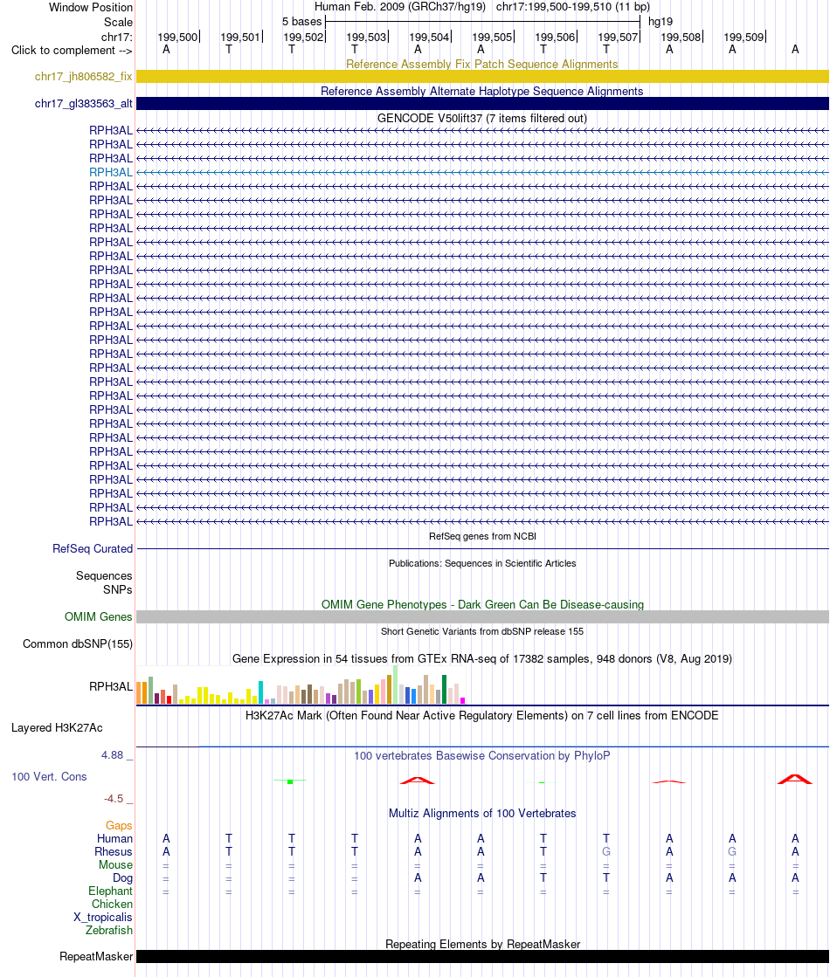Open OMIM Gene Phenotypes track title
The image size is (830, 977).
point(482,604)
